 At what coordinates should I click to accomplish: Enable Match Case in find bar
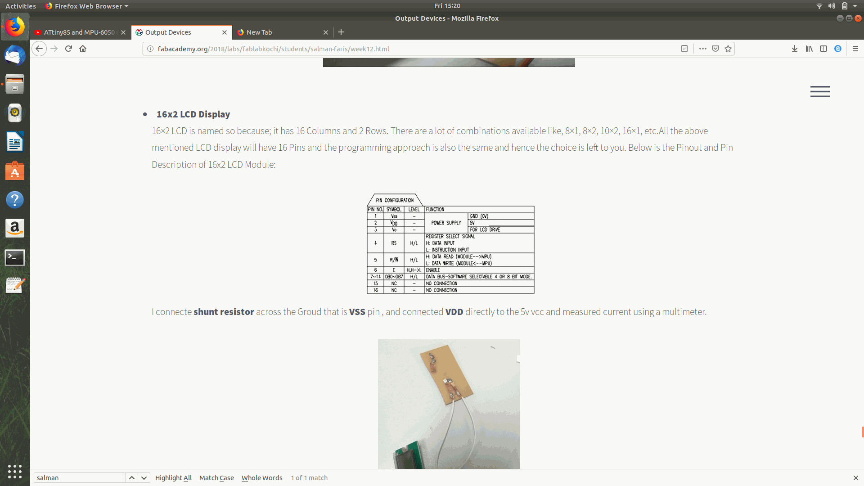(x=216, y=478)
